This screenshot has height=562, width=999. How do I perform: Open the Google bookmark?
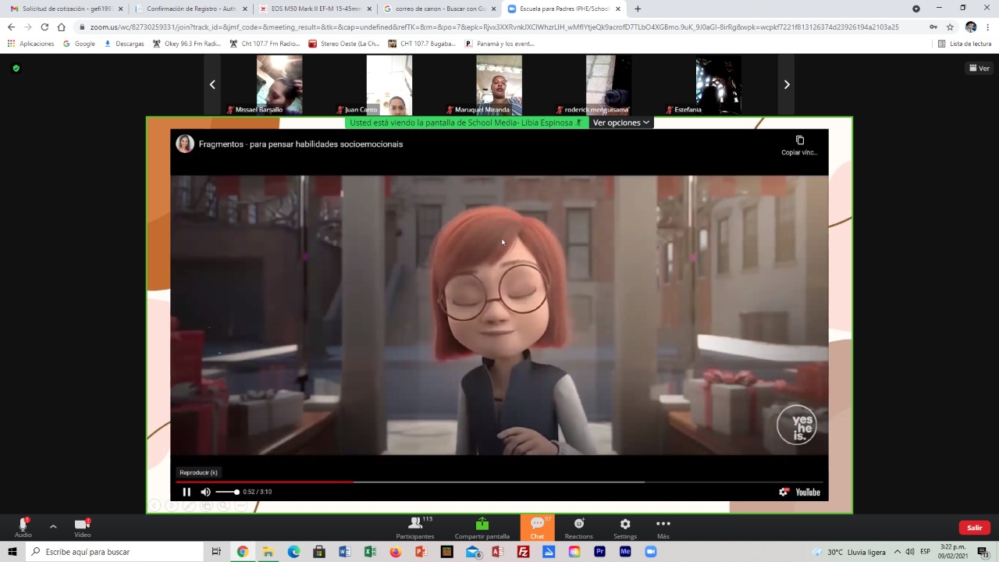tap(80, 44)
